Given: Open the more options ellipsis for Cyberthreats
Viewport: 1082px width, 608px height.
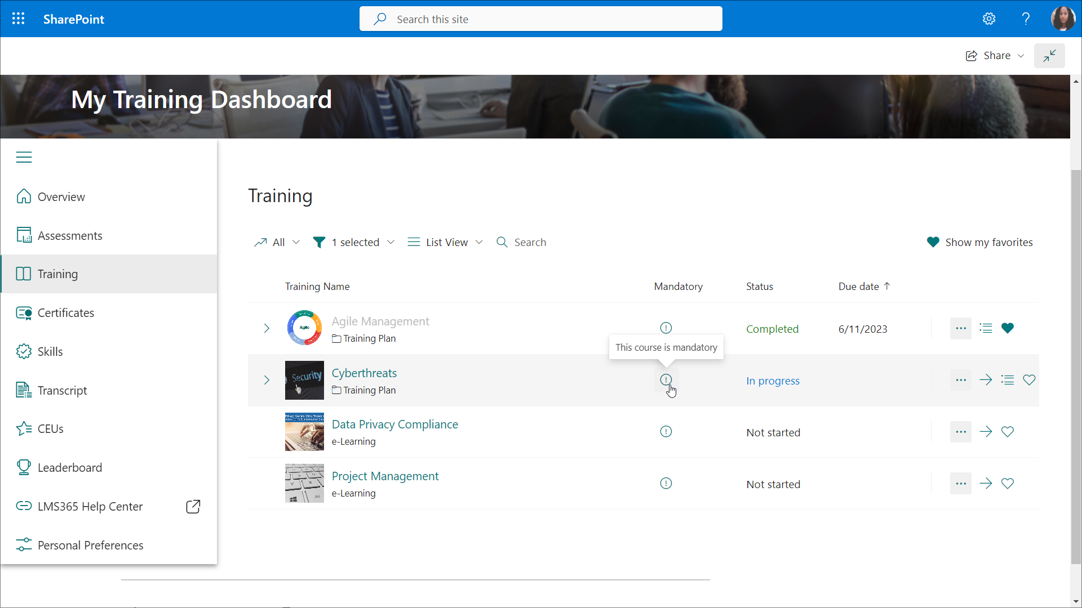Looking at the screenshot, I should point(961,380).
